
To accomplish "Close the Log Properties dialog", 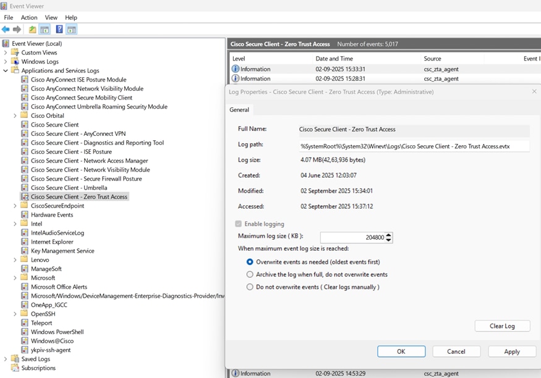I will coord(534,91).
